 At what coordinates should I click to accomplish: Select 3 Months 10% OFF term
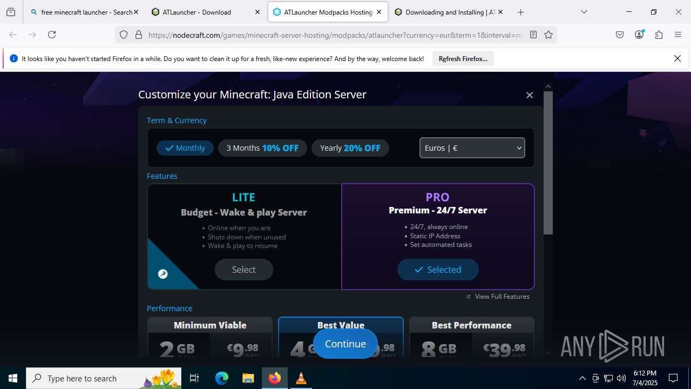[262, 148]
